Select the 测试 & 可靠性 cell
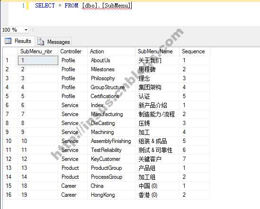Image resolution: width=260 pixels, height=209 pixels. 157,150
